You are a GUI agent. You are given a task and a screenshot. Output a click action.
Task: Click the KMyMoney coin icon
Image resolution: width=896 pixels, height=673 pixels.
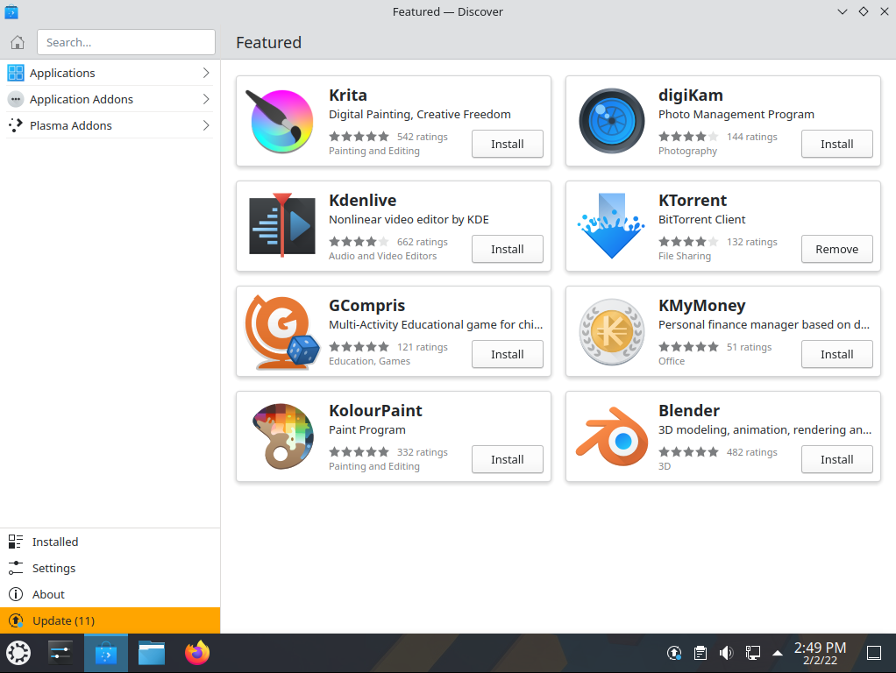611,332
